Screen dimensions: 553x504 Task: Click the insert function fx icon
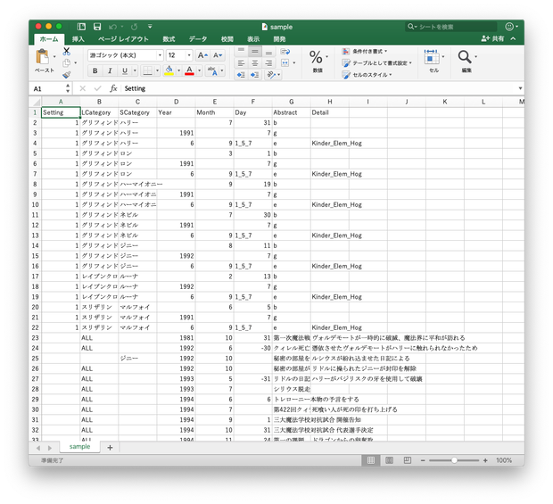click(113, 88)
